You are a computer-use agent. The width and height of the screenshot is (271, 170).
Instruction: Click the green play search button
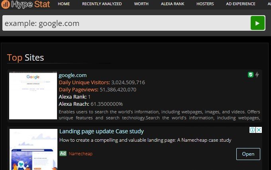[x=257, y=23]
